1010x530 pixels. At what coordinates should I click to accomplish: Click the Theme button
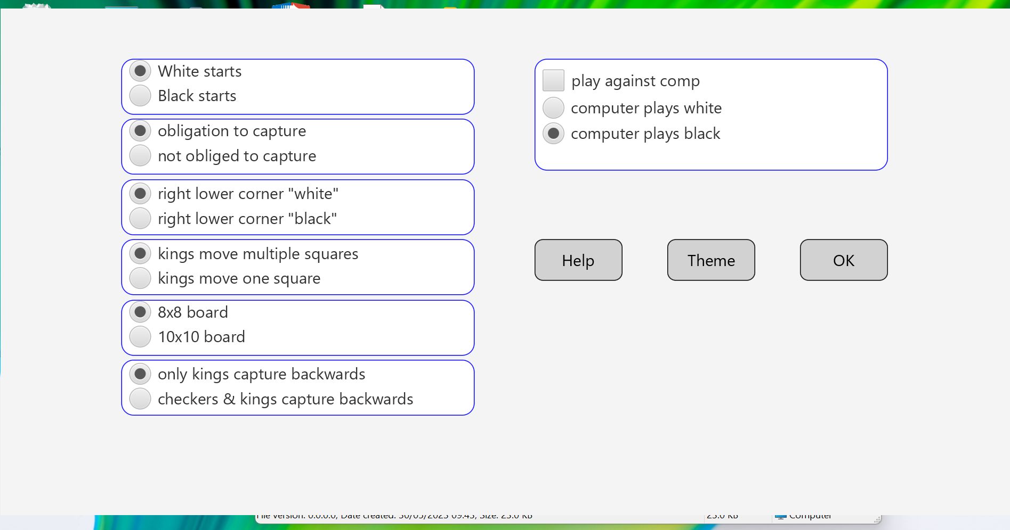pos(711,260)
